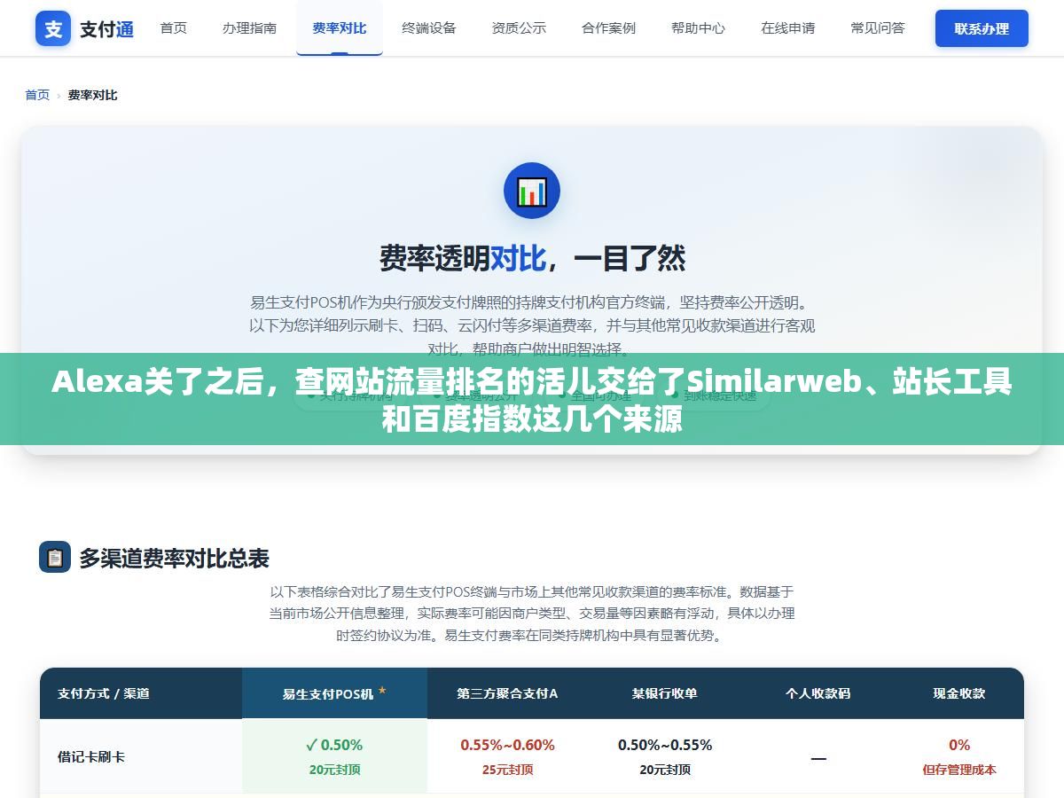Select the active 费率对比 nav tab
The width and height of the screenshot is (1064, 798).
point(340,27)
